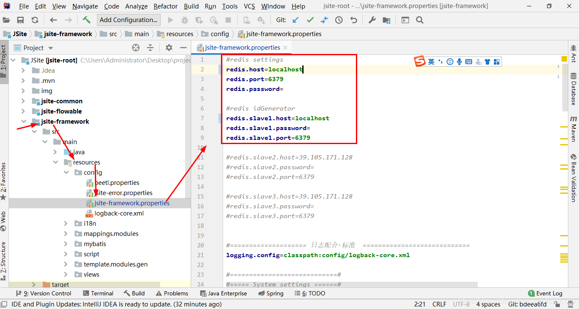Open the Problems tool window
Viewport: 579px width, 309px height.
click(x=172, y=293)
